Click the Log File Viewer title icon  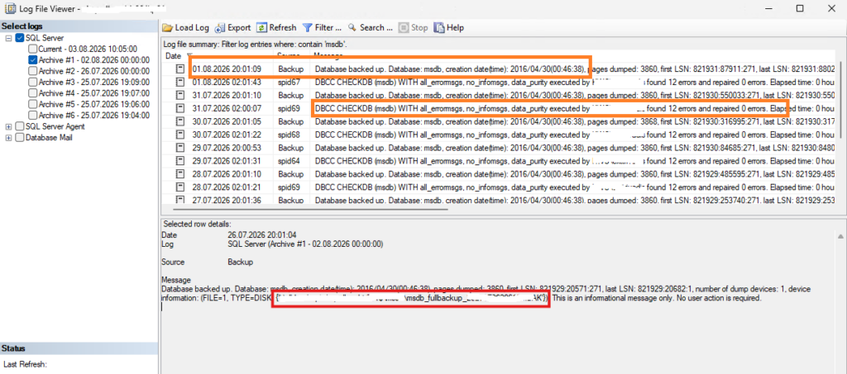point(9,8)
